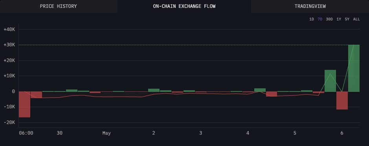Screen dimensions: 369x146
Task: Click the +30K y-axis label
Action: click(x=9, y=45)
